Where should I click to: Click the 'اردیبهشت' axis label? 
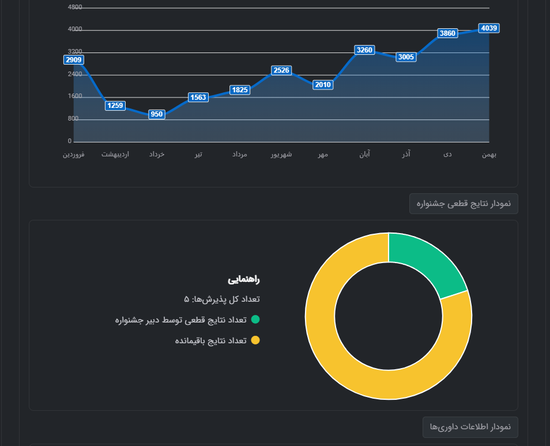click(x=115, y=155)
